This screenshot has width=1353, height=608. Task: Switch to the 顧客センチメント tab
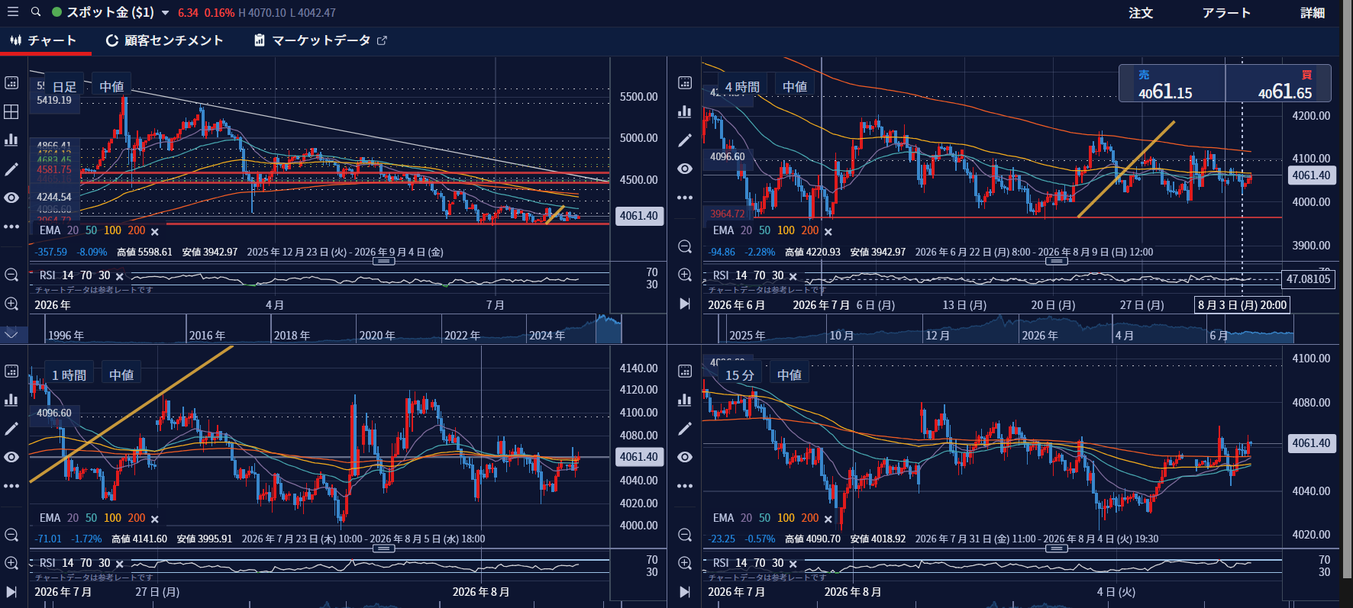click(x=164, y=40)
